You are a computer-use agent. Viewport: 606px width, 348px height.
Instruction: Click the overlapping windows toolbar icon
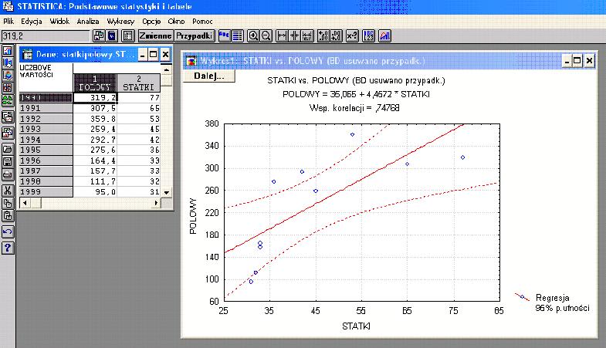[99, 36]
